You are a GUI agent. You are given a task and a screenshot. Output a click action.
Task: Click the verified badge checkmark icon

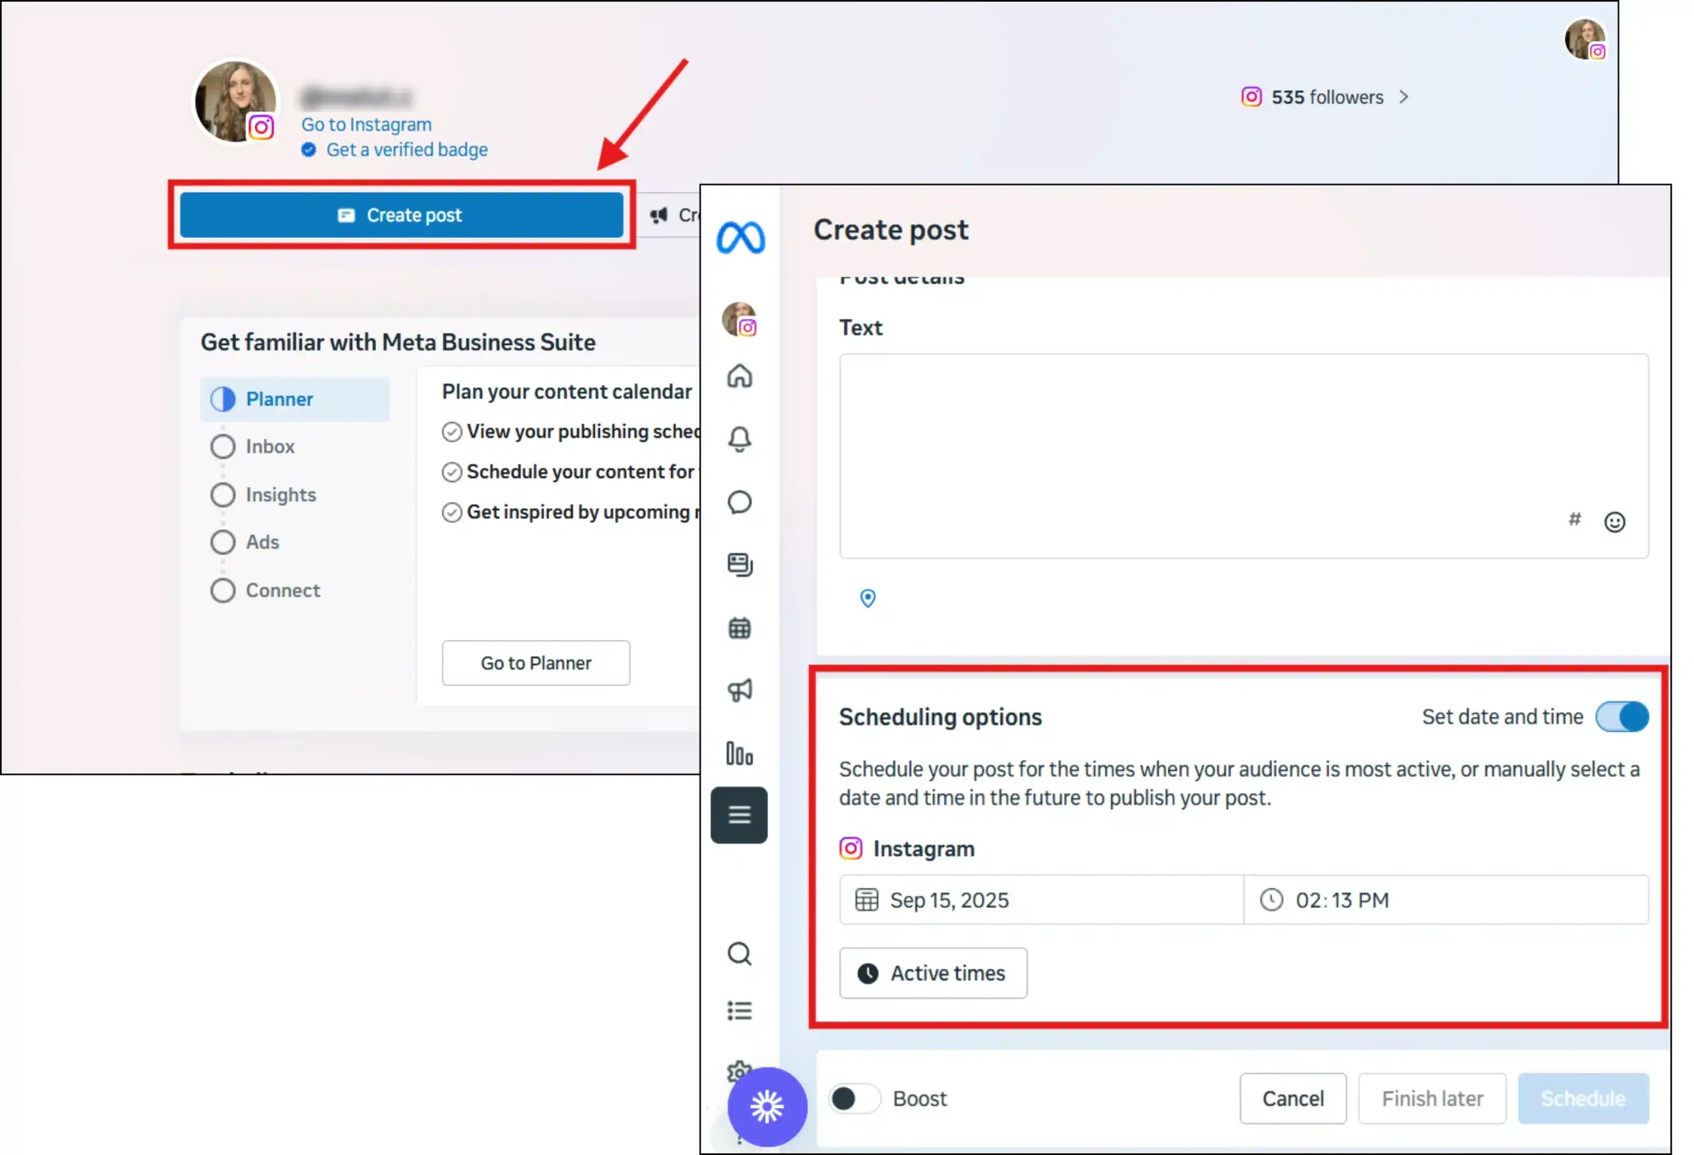(x=309, y=149)
